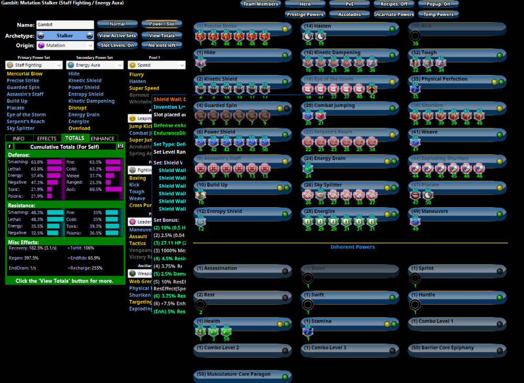This screenshot has width=524, height=383.
Task: Click the Physical Perfection enhancement slot icon
Action: (416, 89)
